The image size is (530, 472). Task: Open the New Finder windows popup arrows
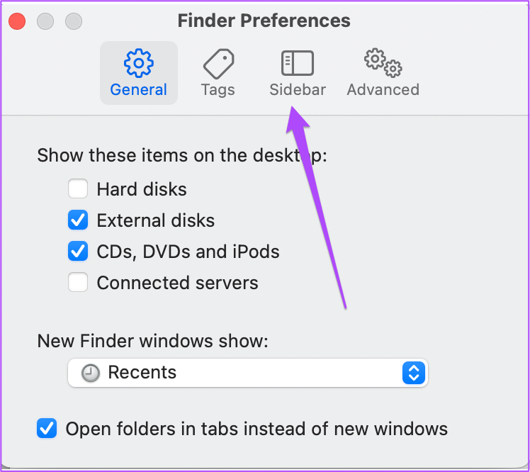click(x=414, y=373)
